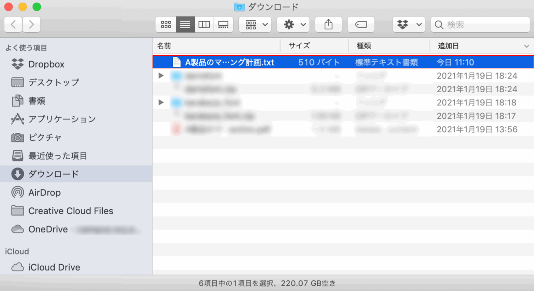Switch to gallery view in toolbar
The image size is (534, 291).
pyautogui.click(x=223, y=25)
